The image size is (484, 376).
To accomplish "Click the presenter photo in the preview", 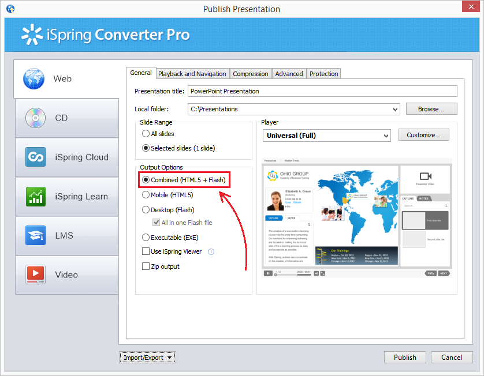I will 275,200.
